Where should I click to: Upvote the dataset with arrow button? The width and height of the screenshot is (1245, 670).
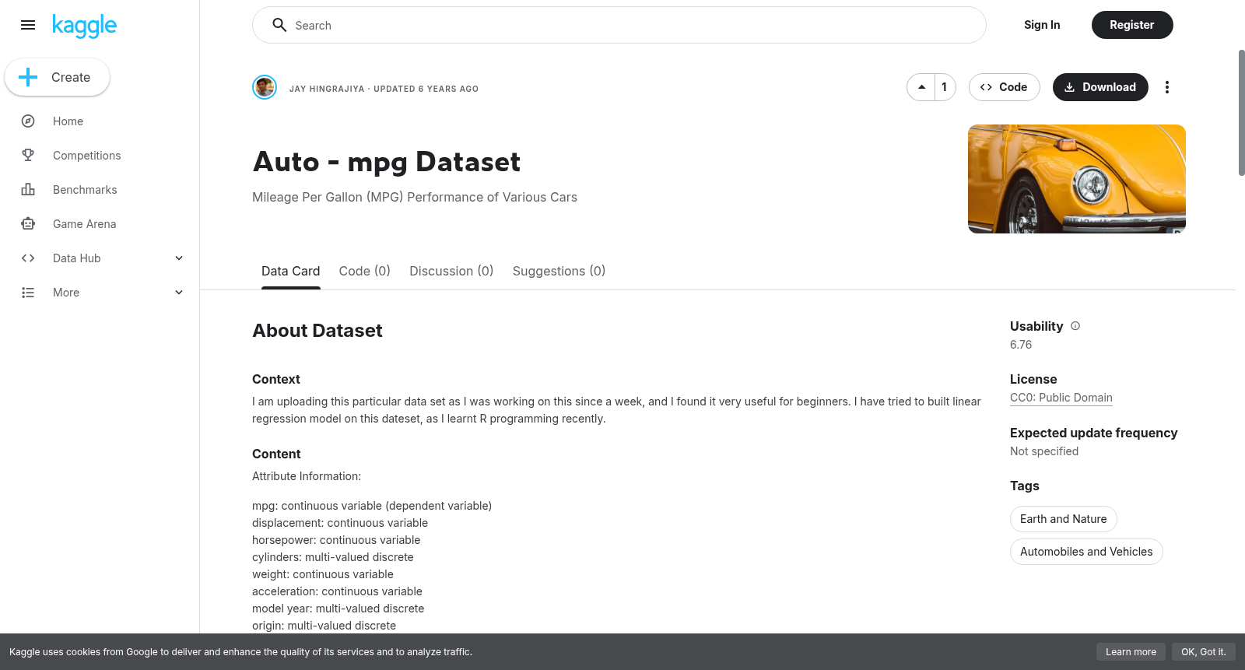point(921,87)
